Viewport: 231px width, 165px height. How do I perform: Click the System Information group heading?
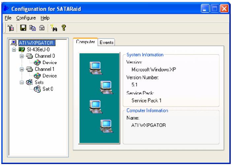145,55
